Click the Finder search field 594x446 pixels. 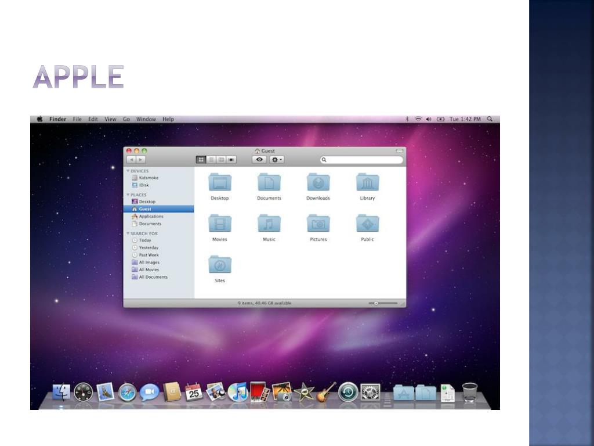(x=362, y=160)
